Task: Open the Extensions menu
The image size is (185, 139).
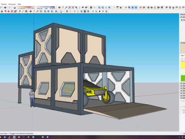Action: click(x=12, y=4)
